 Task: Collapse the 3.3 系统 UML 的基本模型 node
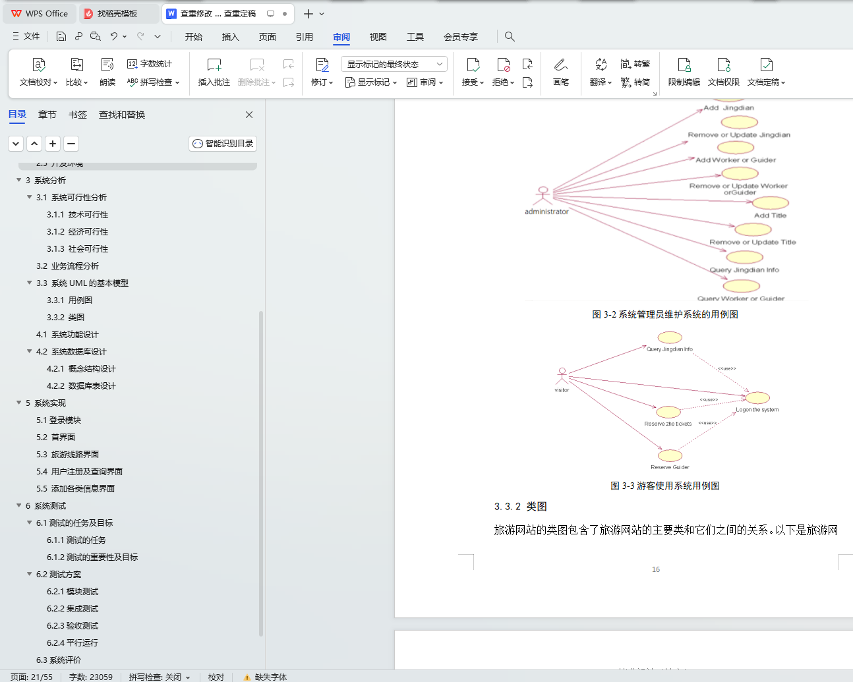tap(30, 283)
